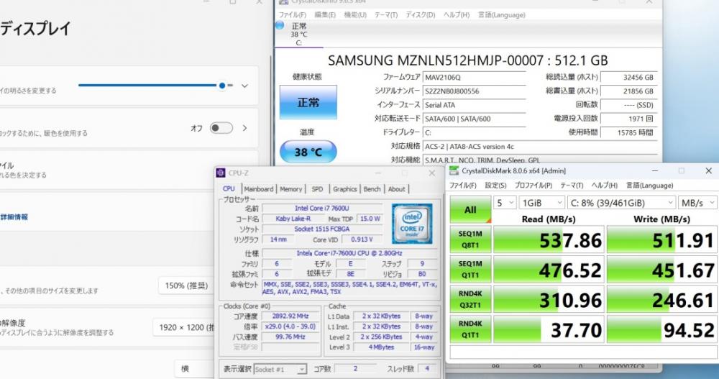Screen dimensions: 719x379
Task: Switch to the Bench tab in CPU-Z
Action: [372, 189]
